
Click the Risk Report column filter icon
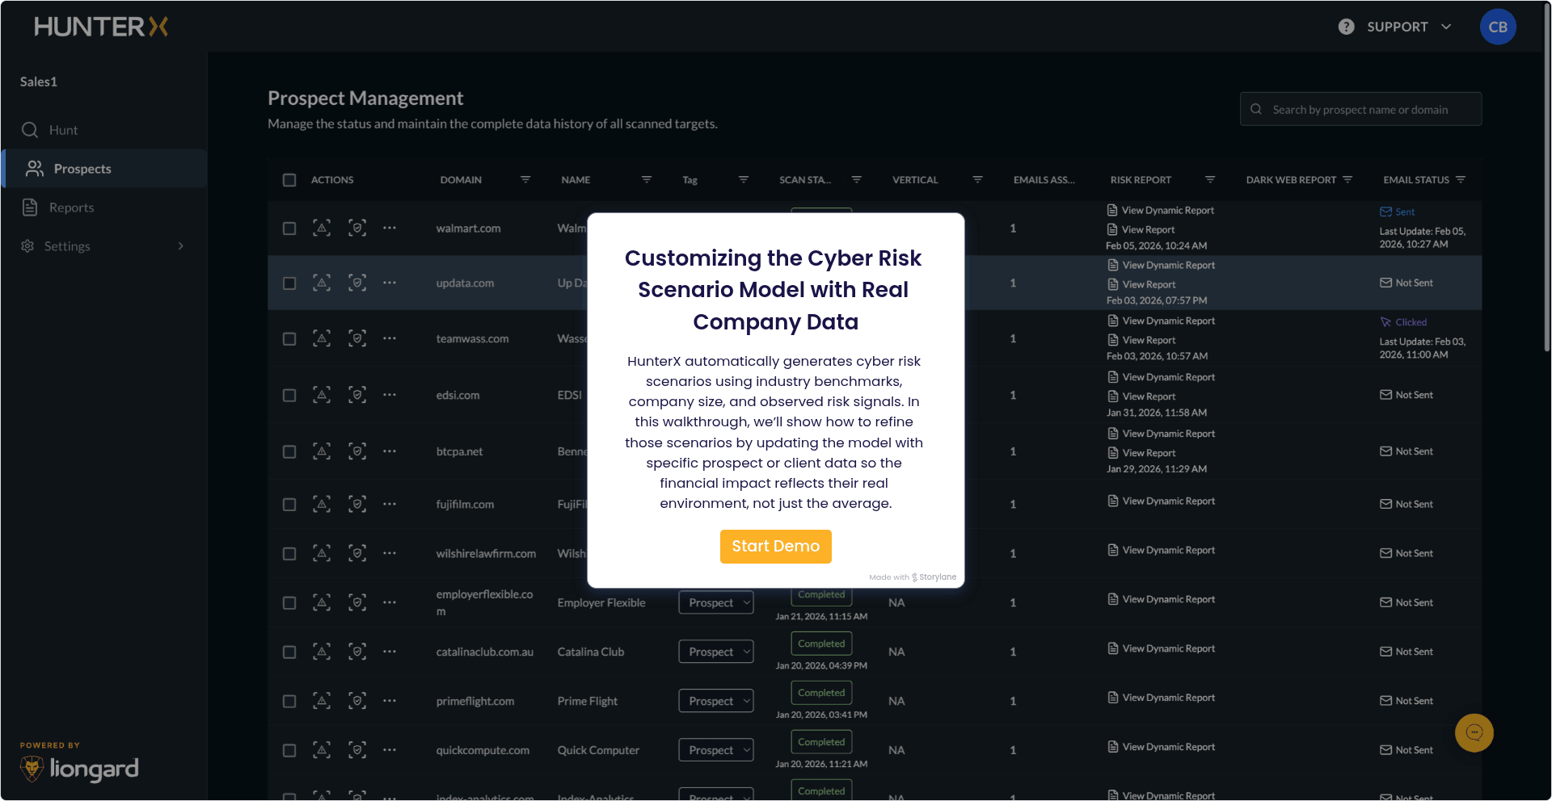[1210, 180]
